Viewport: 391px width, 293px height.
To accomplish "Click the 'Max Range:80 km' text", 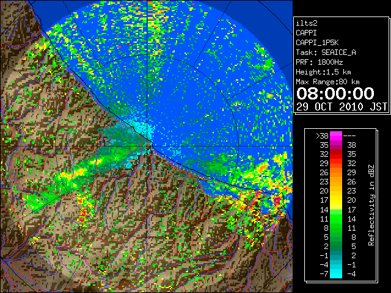I will tap(327, 82).
